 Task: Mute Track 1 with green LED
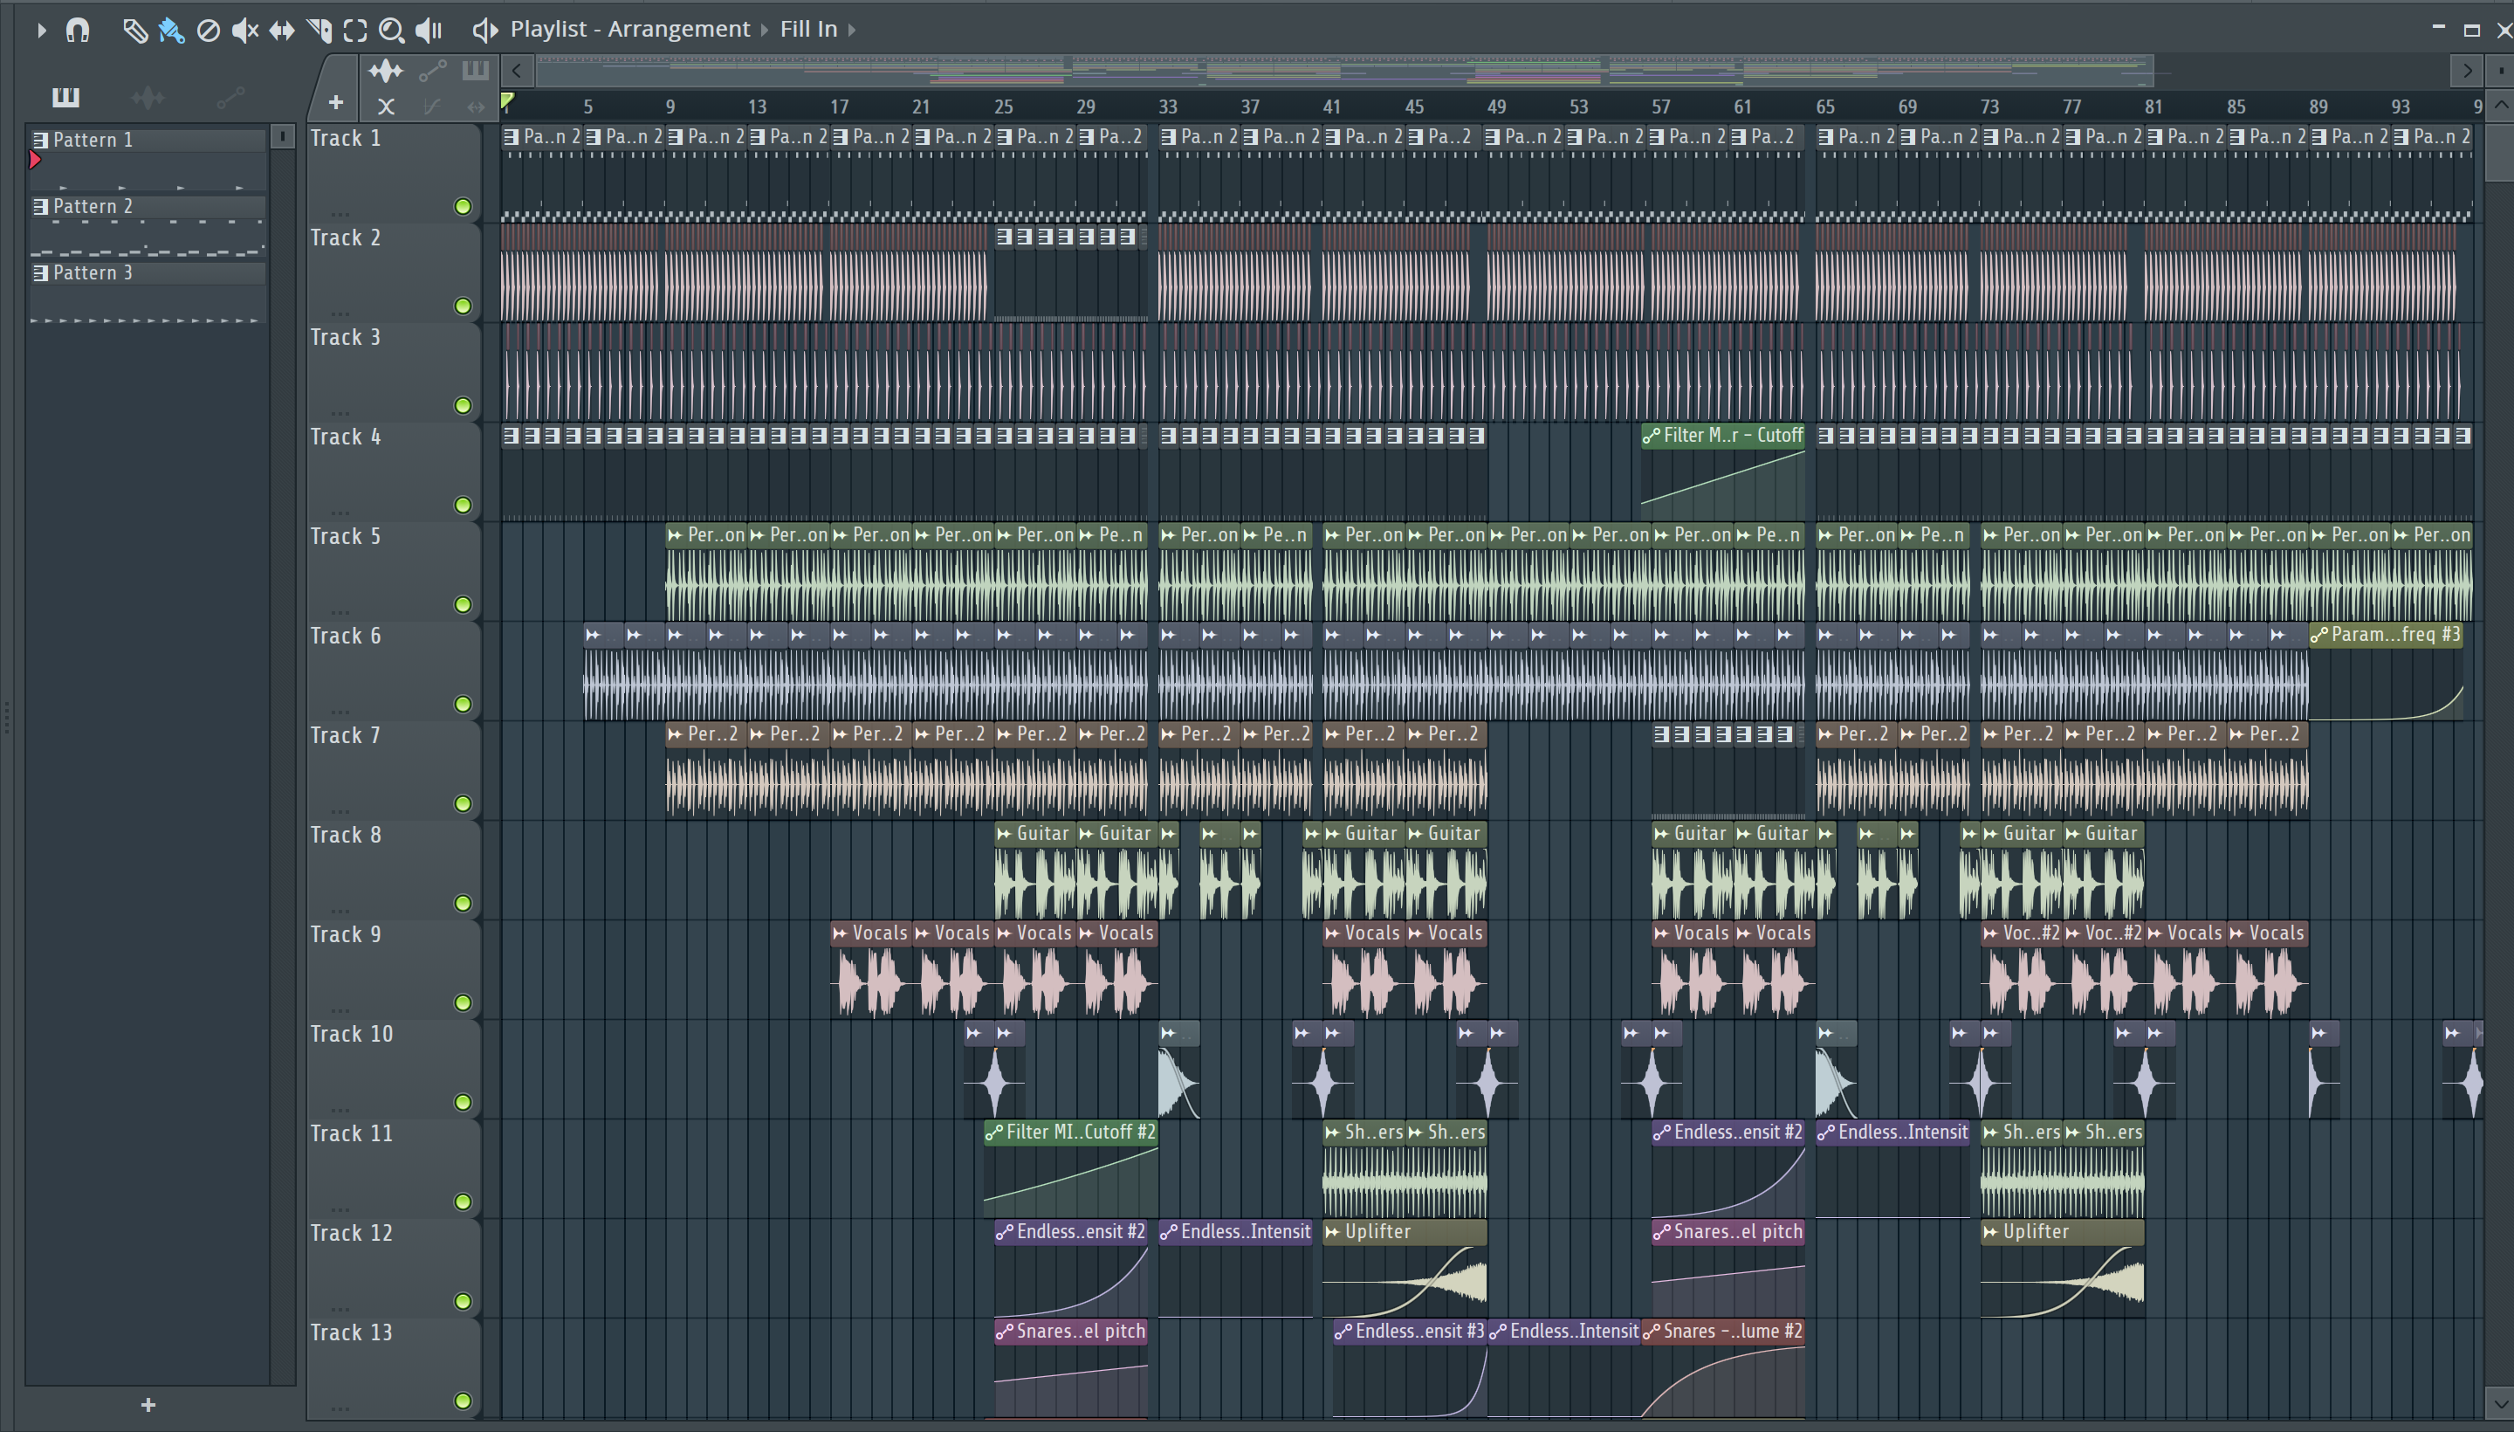463,207
